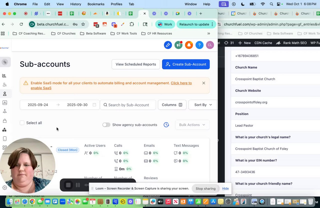Select the sub-accounts person icon in sidebar

tap(4, 94)
